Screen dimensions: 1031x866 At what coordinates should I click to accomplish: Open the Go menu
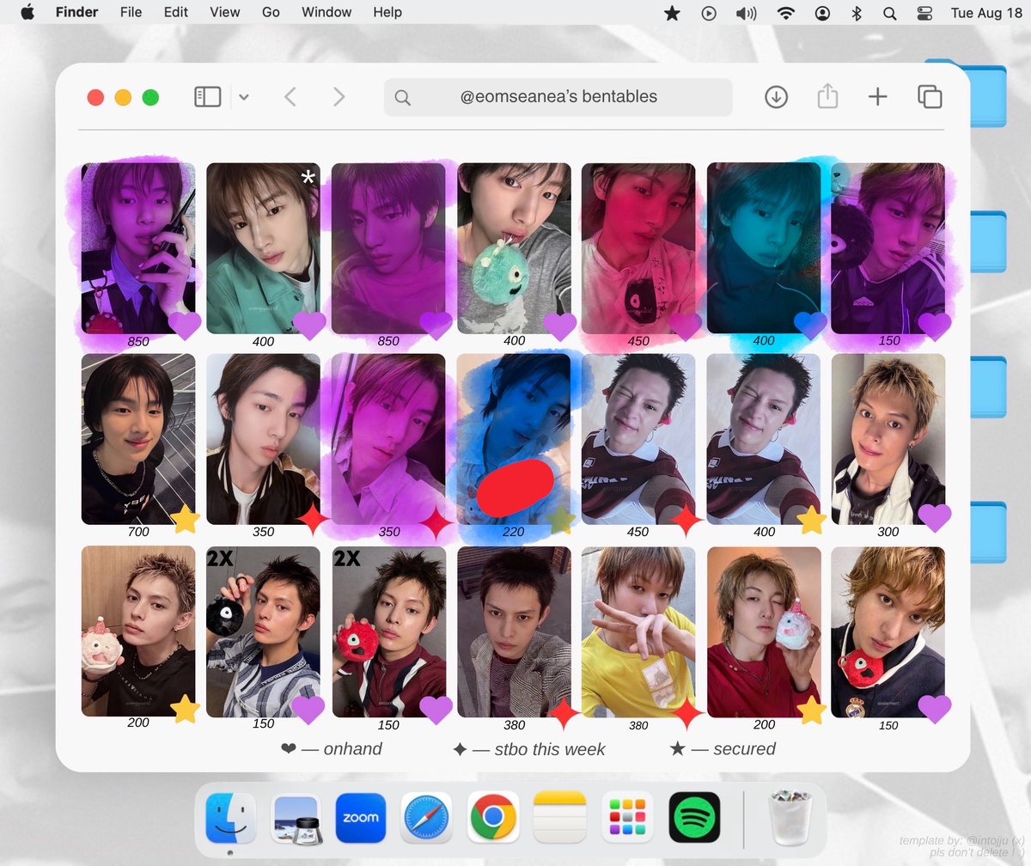pos(271,12)
